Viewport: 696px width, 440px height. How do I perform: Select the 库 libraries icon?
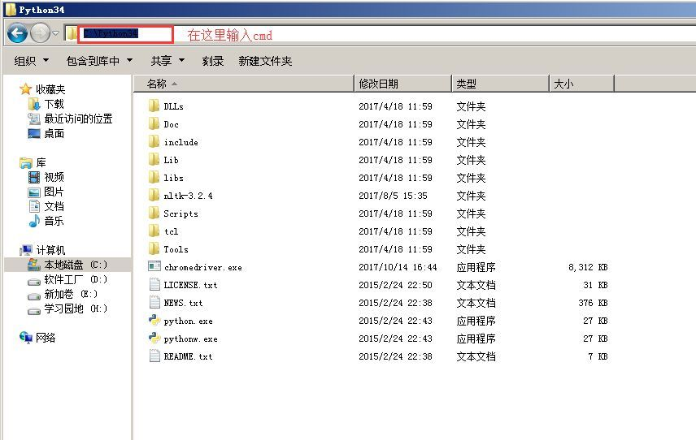[26, 162]
